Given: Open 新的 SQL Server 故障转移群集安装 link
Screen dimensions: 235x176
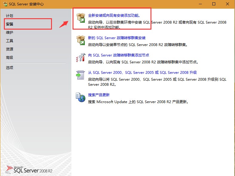Looking at the screenshot, I should pyautogui.click(x=117, y=38).
